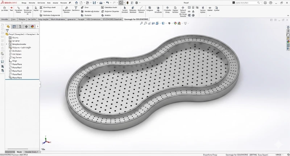Screen dimensions: 290x156
Task: Click the zoom magnifier icon in view toolbar
Action: click(141, 23)
